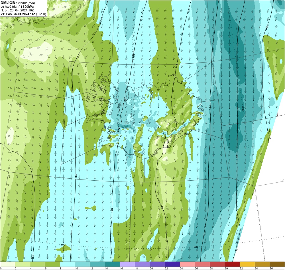Pick the 32–34 m/s yellow legend swatch
Screen dimensions: 285x270
coord(247,264)
